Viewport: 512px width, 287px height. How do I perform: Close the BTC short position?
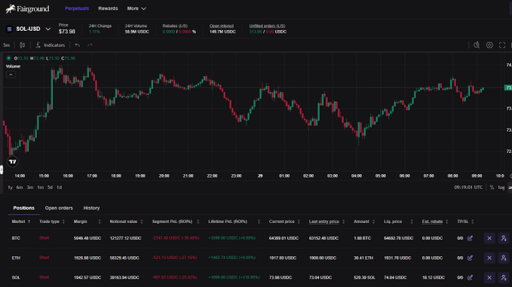[489, 238]
